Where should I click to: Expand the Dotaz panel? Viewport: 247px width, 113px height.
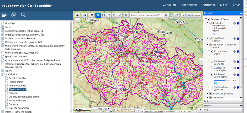(222, 101)
